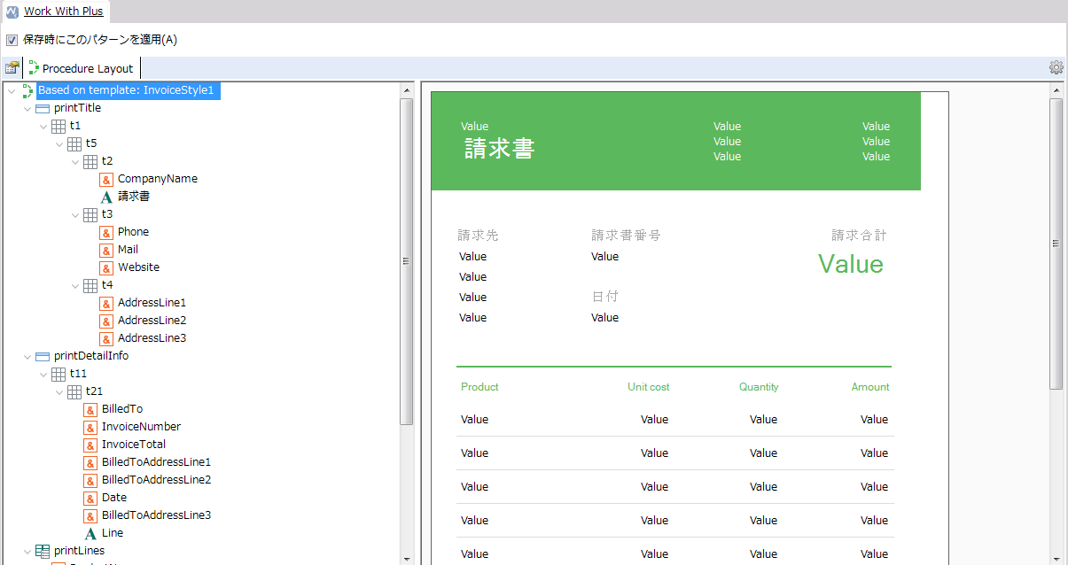Collapse the printDetailInfo node
Viewport: 1068px width, 565px height.
pos(27,356)
